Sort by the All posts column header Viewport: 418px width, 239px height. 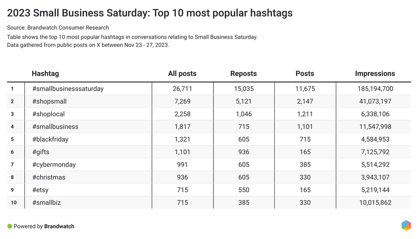pos(182,74)
